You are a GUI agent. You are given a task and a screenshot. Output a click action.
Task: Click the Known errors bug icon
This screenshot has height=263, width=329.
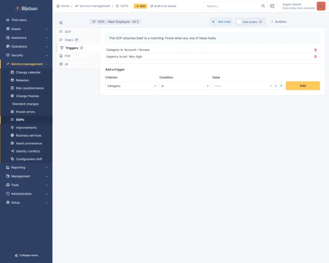coord(12,112)
